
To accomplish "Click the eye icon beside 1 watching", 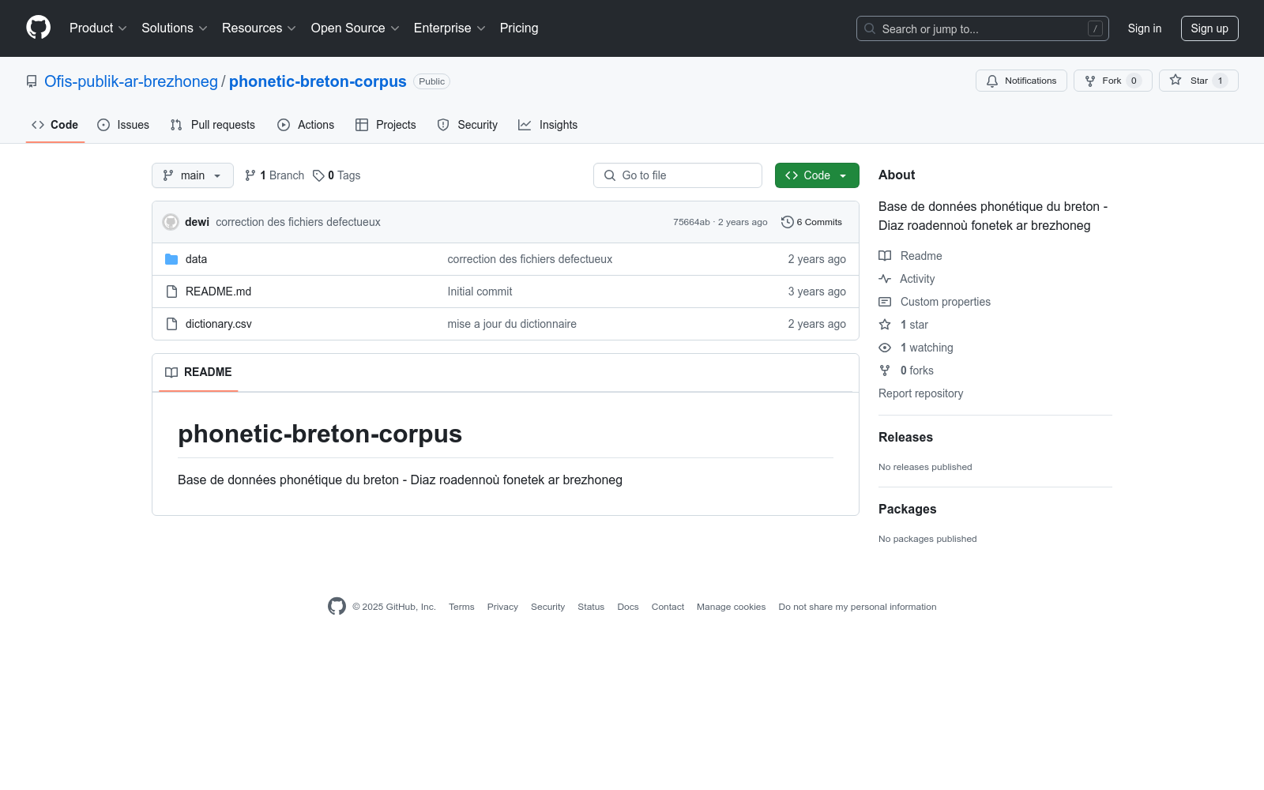I will (x=885, y=348).
